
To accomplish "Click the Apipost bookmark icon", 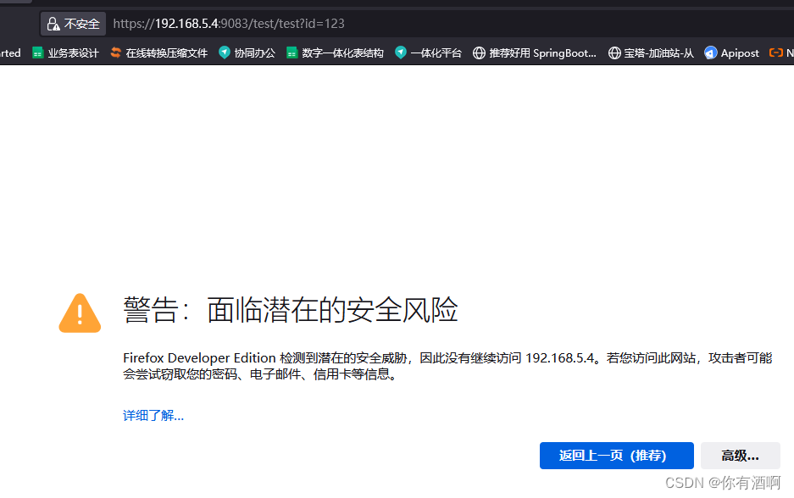I will pos(711,53).
